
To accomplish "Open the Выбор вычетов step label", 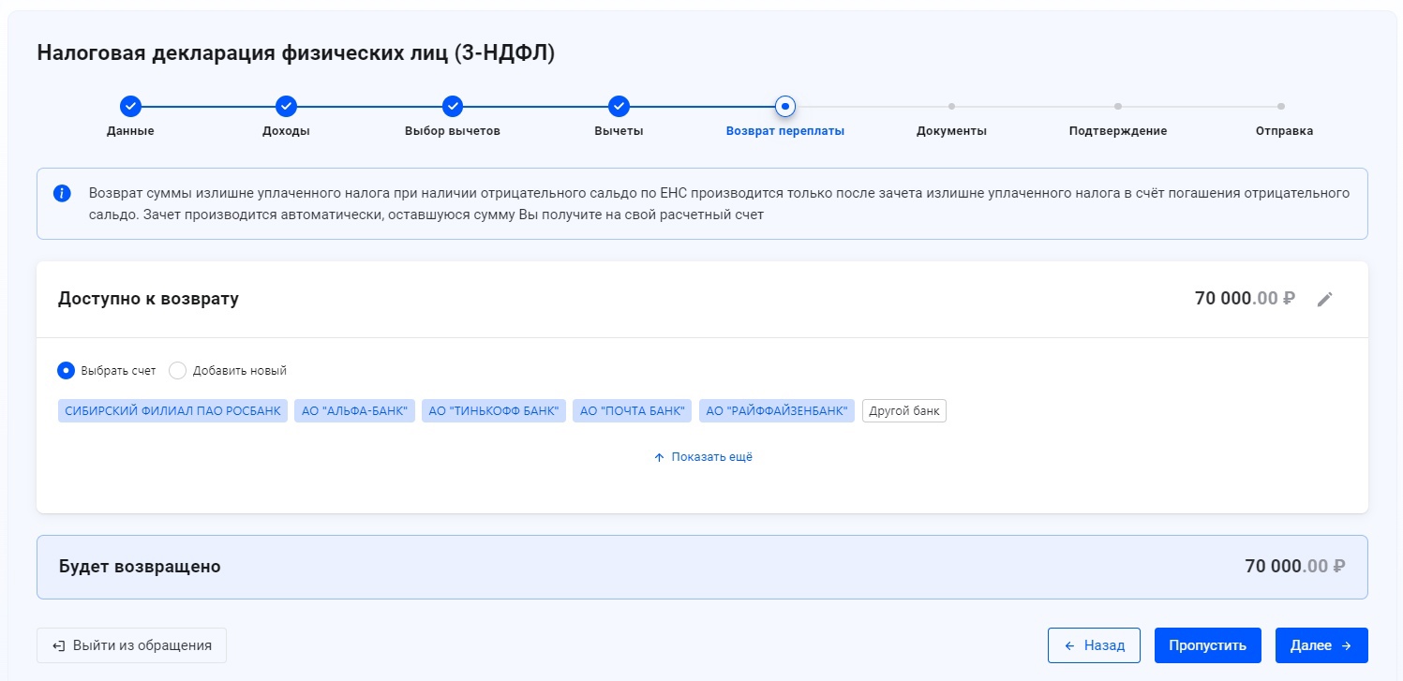I will point(453,131).
